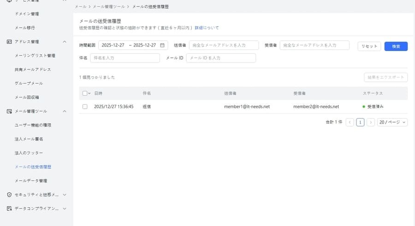This screenshot has height=226, width=415.
Task: Expand the セキュリティと迷惑メール section chevron
Action: click(64, 195)
